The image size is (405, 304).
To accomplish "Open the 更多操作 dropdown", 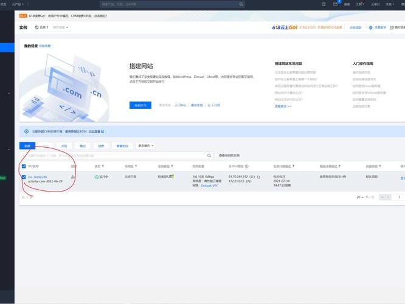I will [x=146, y=146].
